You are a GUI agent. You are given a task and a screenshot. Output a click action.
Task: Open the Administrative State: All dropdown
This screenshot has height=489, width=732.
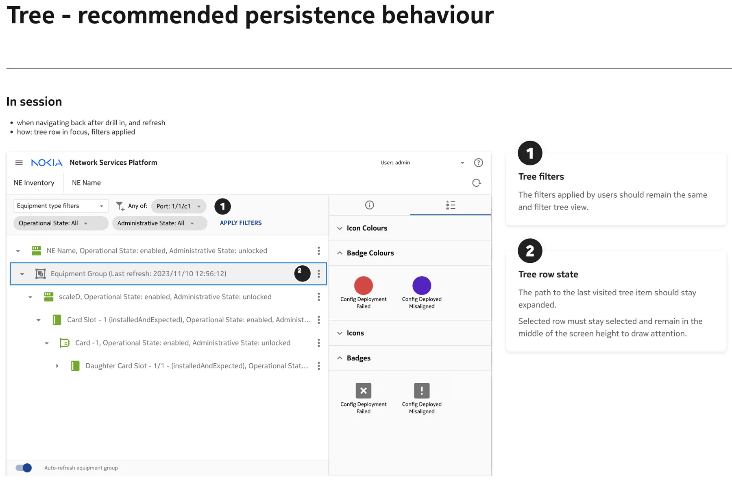pyautogui.click(x=159, y=223)
